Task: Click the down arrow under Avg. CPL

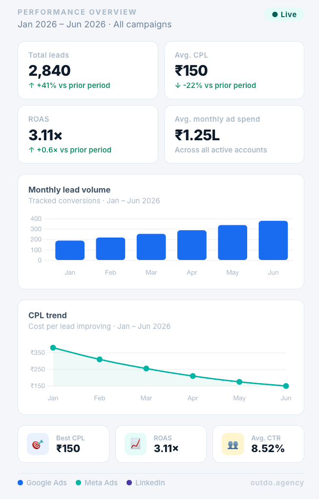Action: point(178,86)
